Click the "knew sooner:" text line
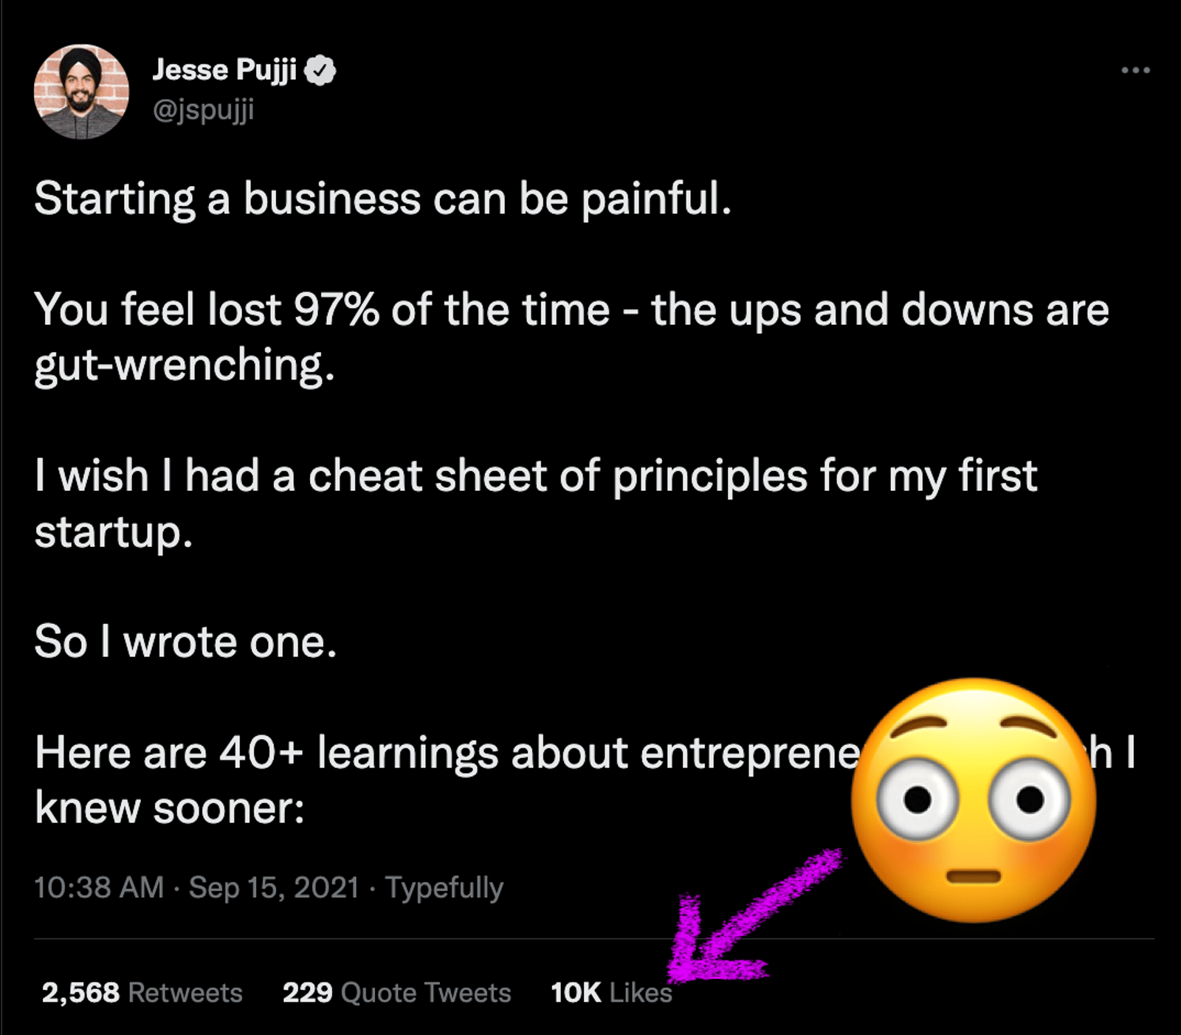 (170, 808)
